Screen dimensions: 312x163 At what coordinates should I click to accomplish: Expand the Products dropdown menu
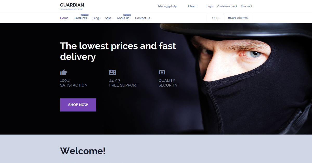tap(81, 18)
